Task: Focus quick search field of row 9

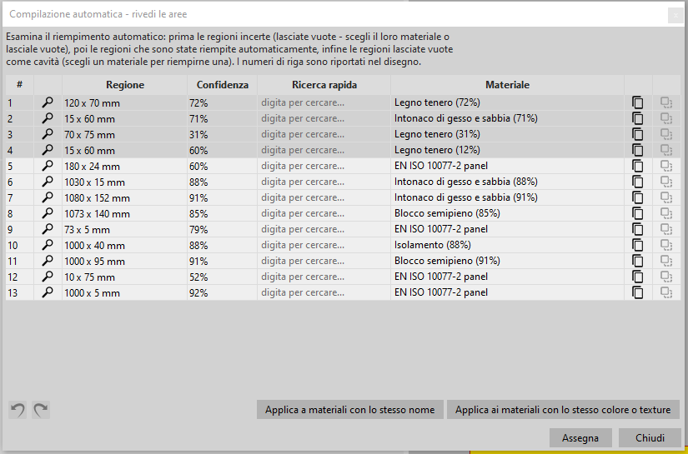Action: click(324, 229)
